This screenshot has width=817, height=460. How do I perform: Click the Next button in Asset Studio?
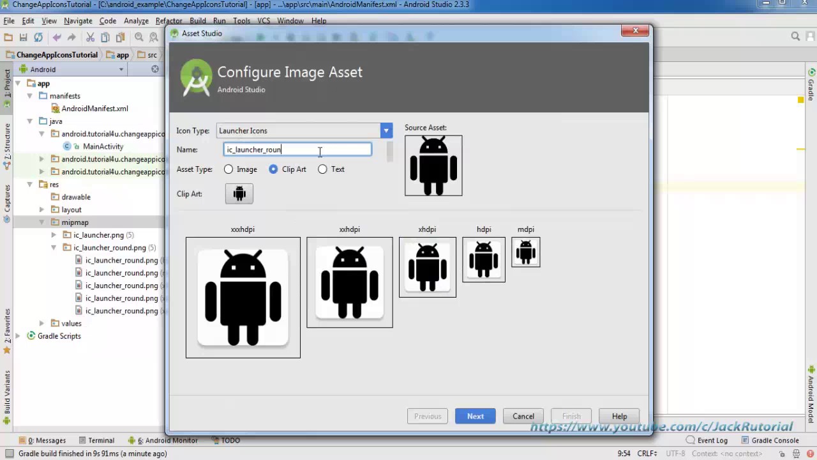click(x=475, y=416)
